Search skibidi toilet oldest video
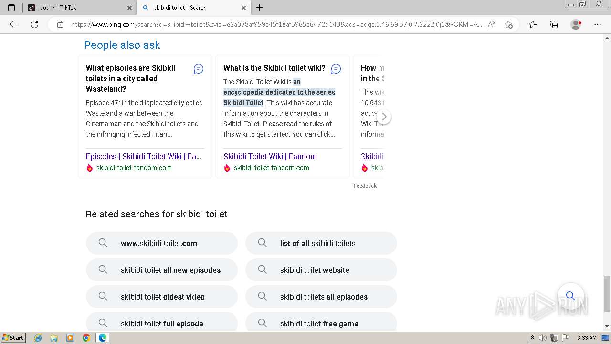The width and height of the screenshot is (611, 344). [162, 297]
